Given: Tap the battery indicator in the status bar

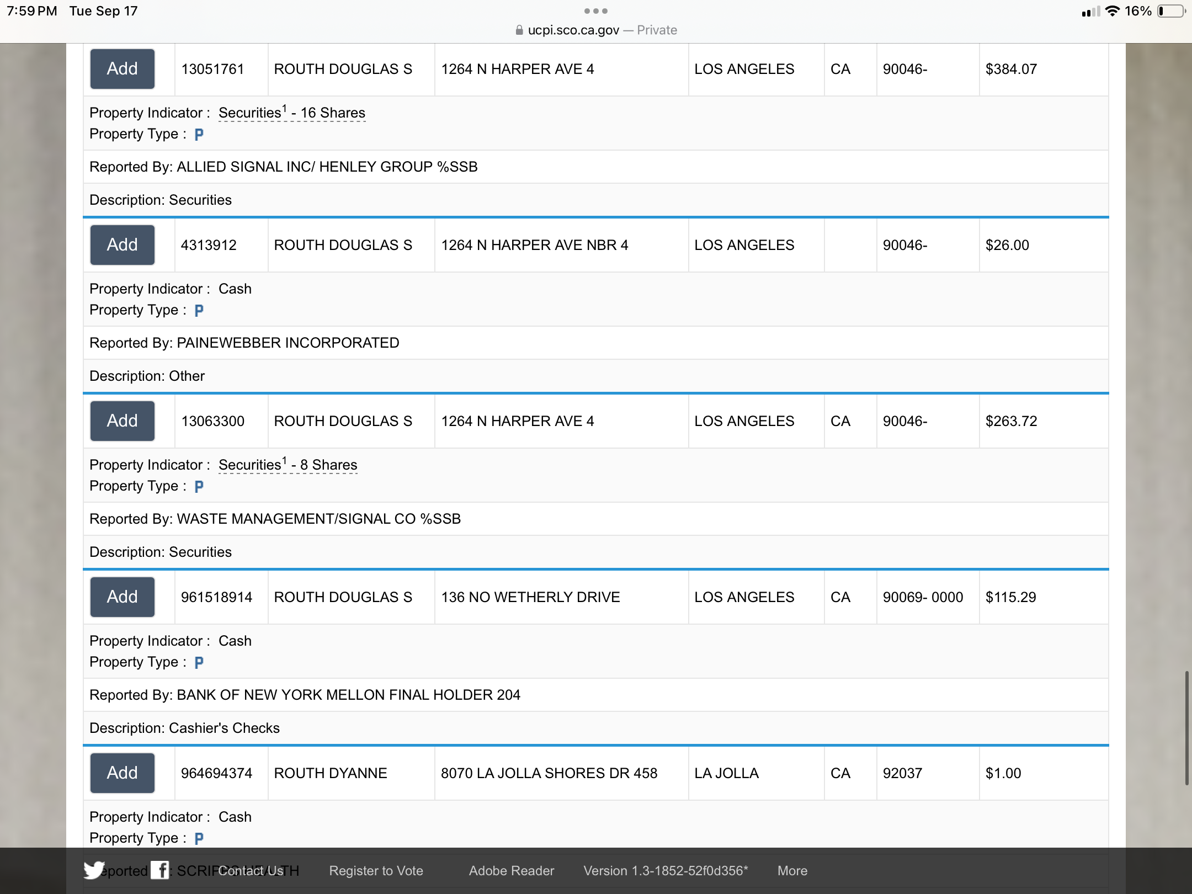Looking at the screenshot, I should tap(1171, 11).
